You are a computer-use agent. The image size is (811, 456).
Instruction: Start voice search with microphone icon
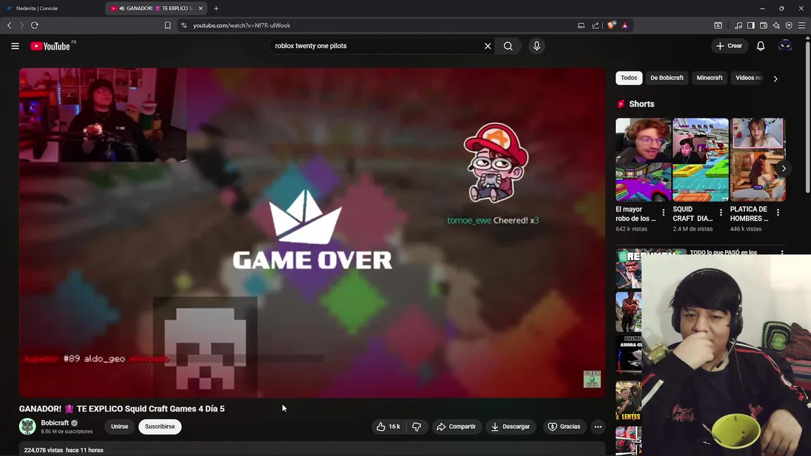537,46
